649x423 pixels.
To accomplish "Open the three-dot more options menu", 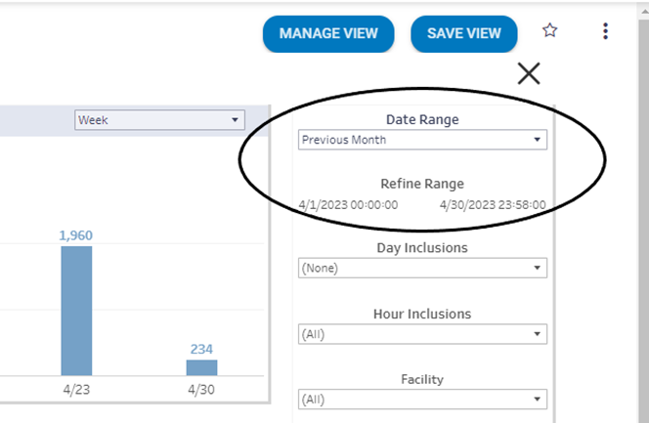I will [x=605, y=32].
